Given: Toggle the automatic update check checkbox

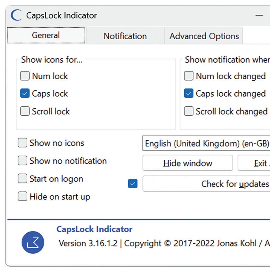Looking at the screenshot, I should [133, 183].
